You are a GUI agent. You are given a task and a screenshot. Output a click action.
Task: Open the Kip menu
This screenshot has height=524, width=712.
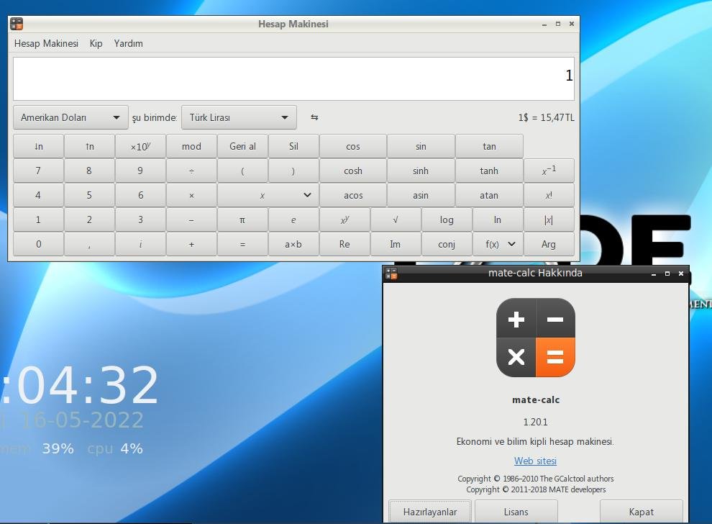point(96,43)
